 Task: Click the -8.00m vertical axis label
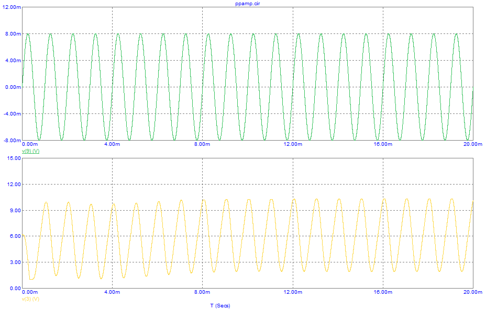pyautogui.click(x=12, y=140)
